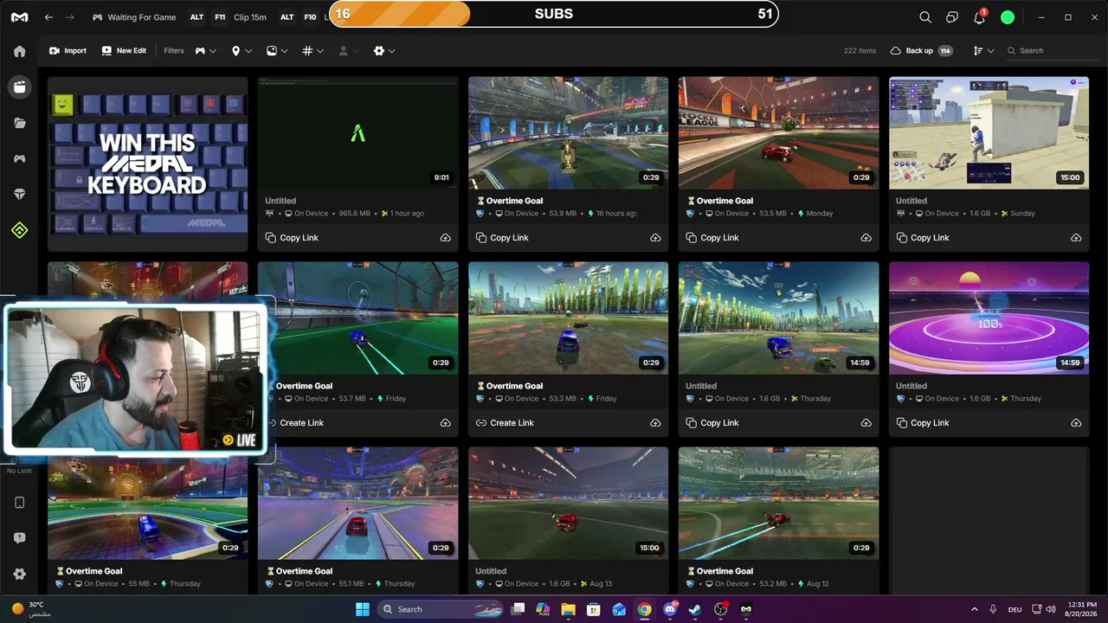The image size is (1108, 623).
Task: Open Steam from the taskbar
Action: 695,609
